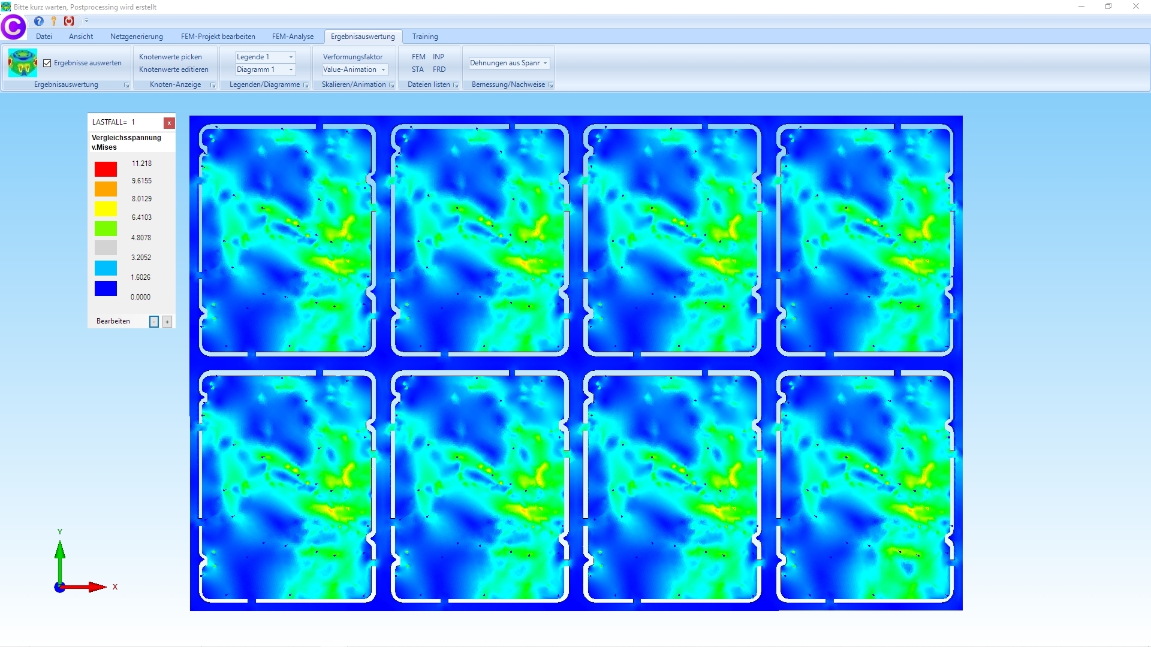Open the help question mark icon
Screen dimensions: 1151x647
39,21
